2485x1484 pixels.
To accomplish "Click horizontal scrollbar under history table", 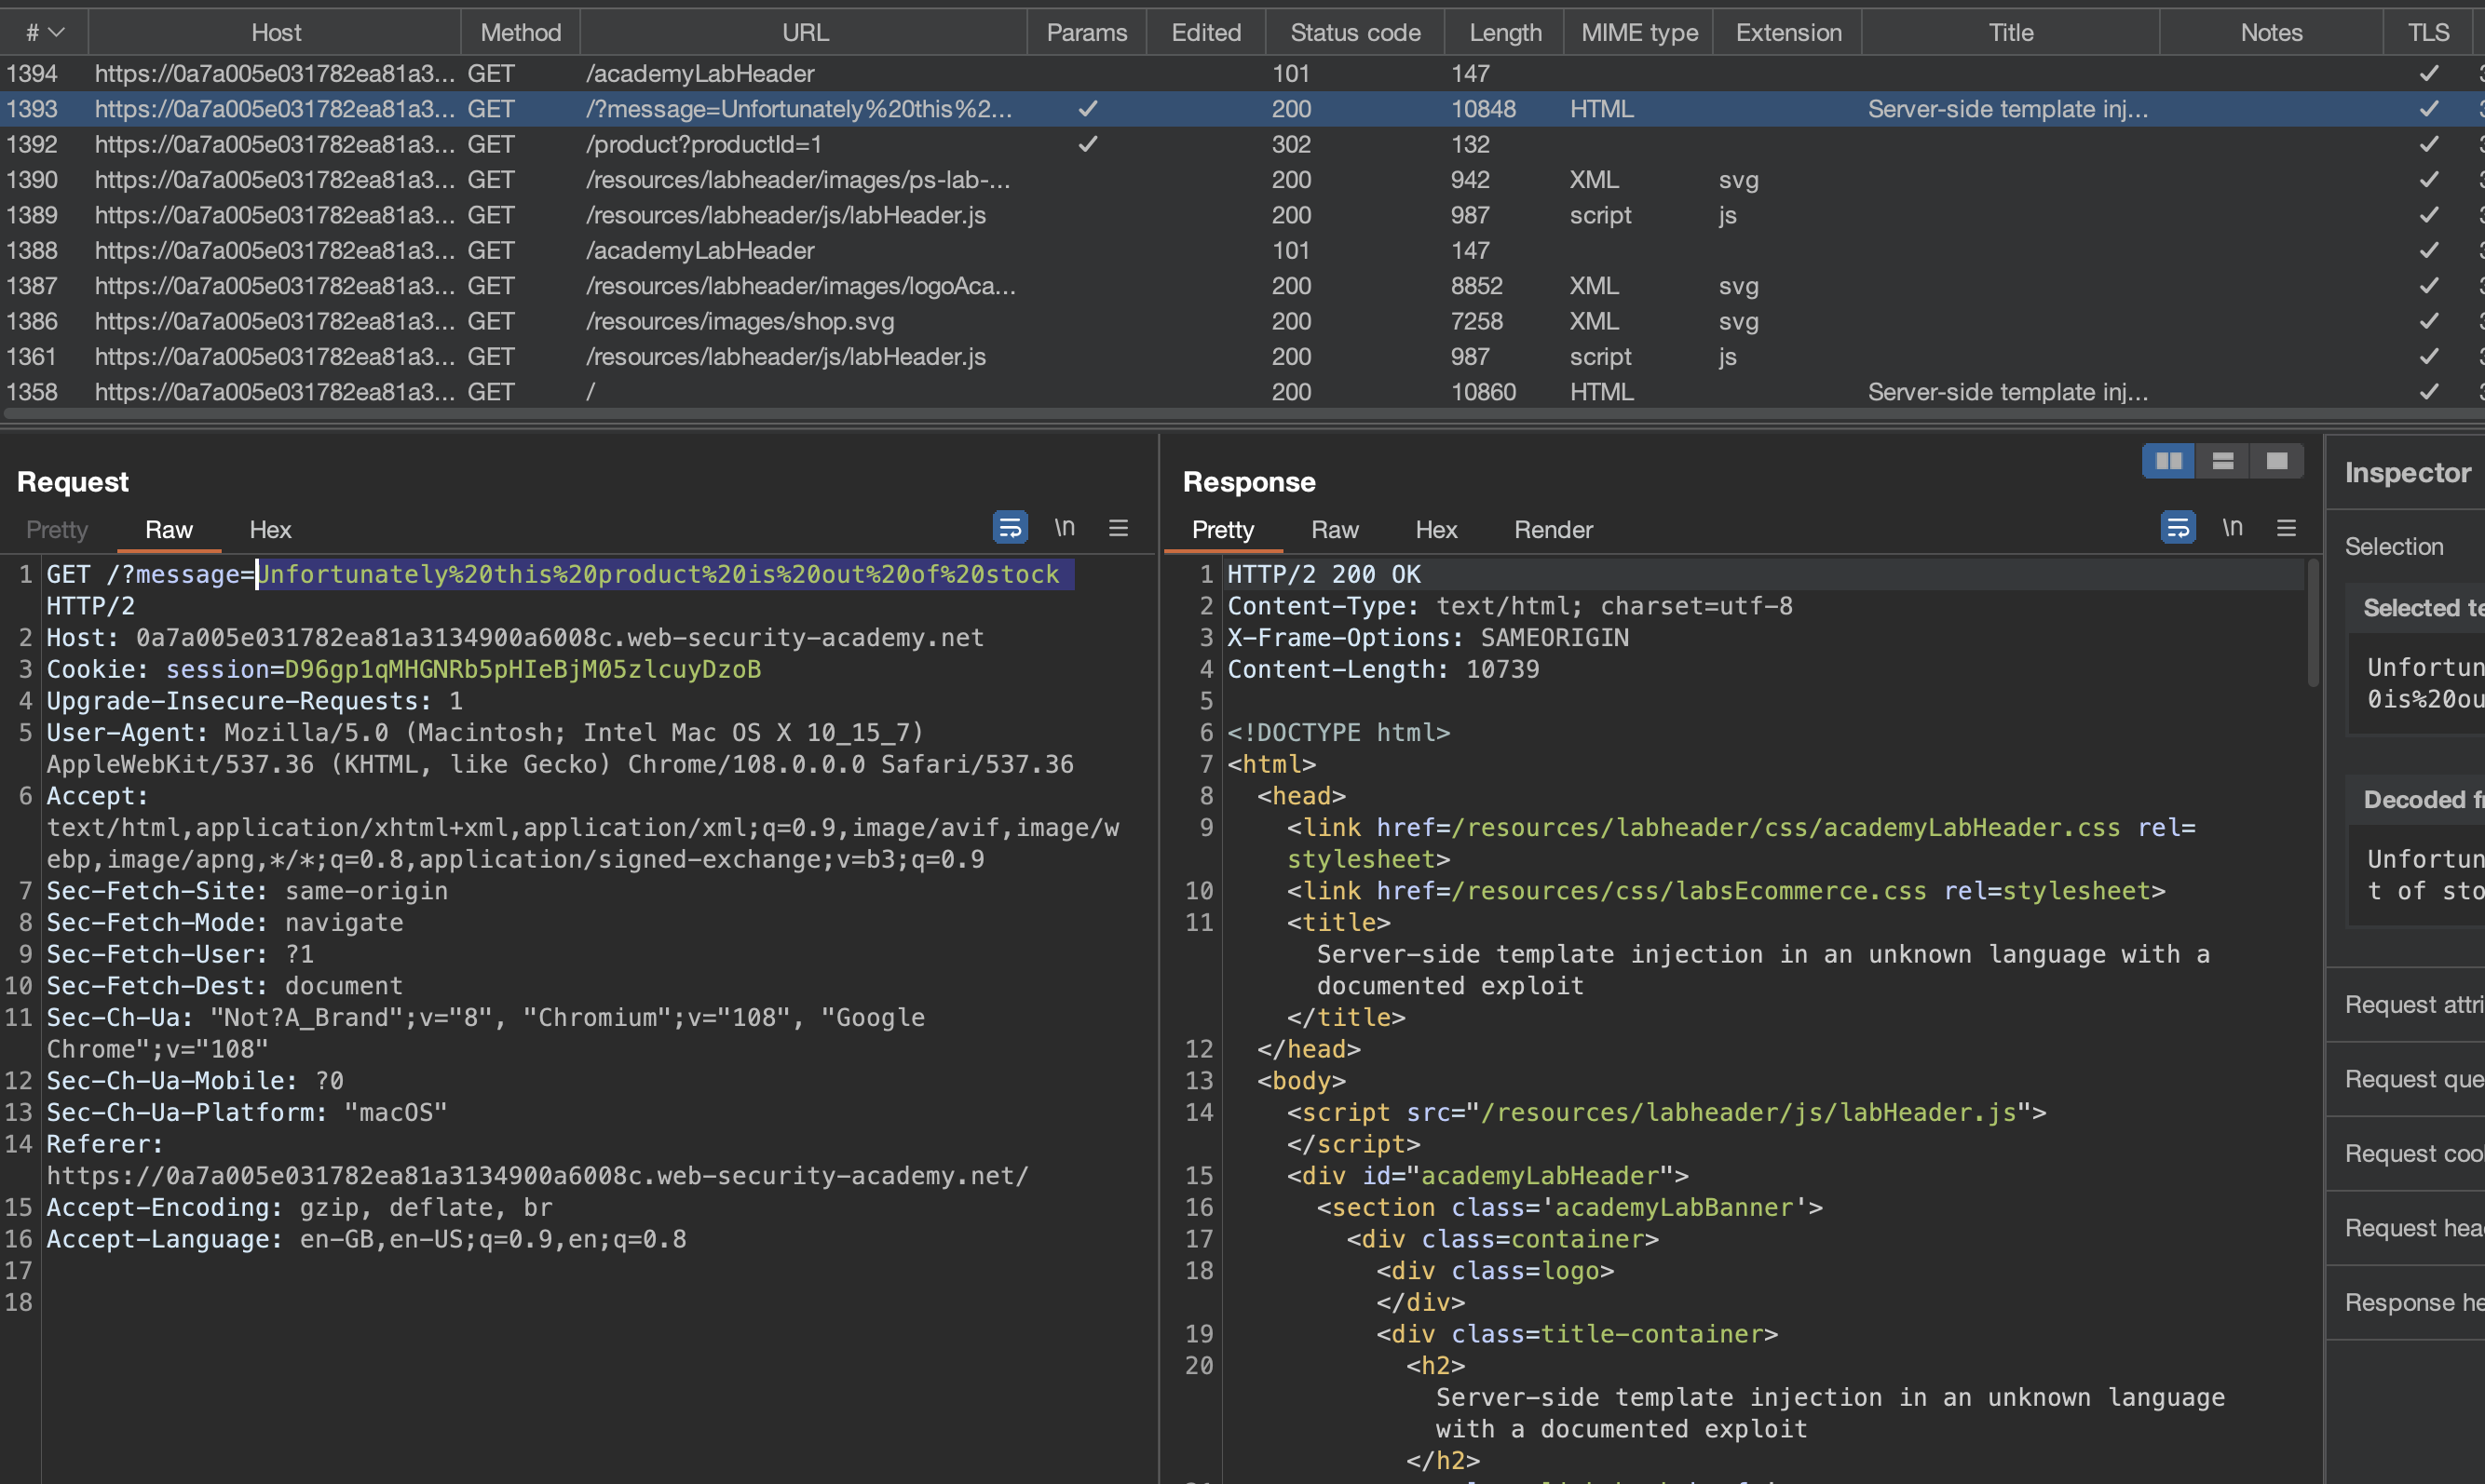I will coord(1201,414).
